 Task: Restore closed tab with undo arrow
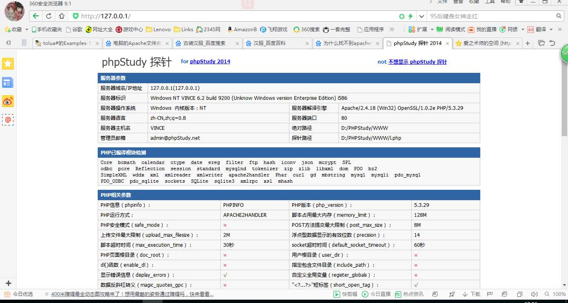click(x=552, y=43)
